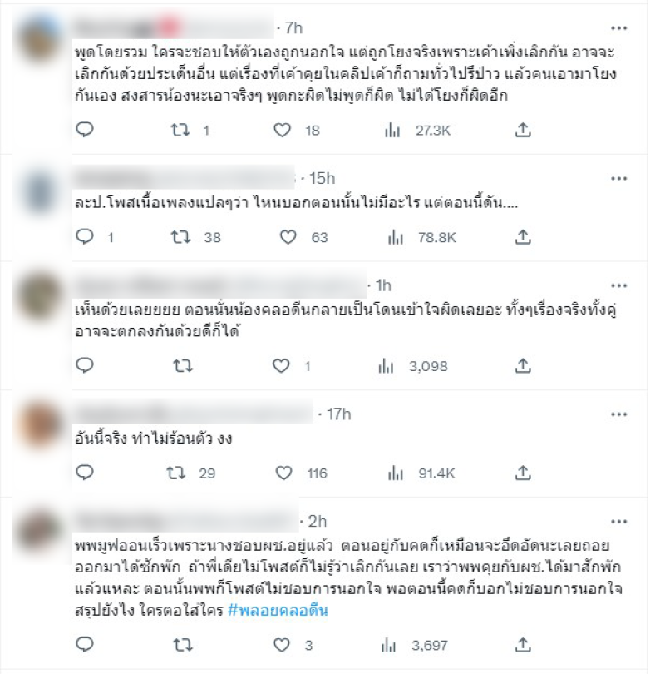The width and height of the screenshot is (665, 674).
Task: Like the tweet showing 63 likes
Action: pos(288,237)
